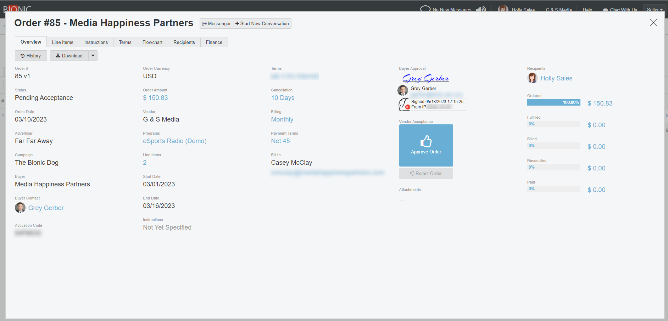Click Grey Gerber buyer contact avatar
The height and width of the screenshot is (321, 668).
point(20,208)
